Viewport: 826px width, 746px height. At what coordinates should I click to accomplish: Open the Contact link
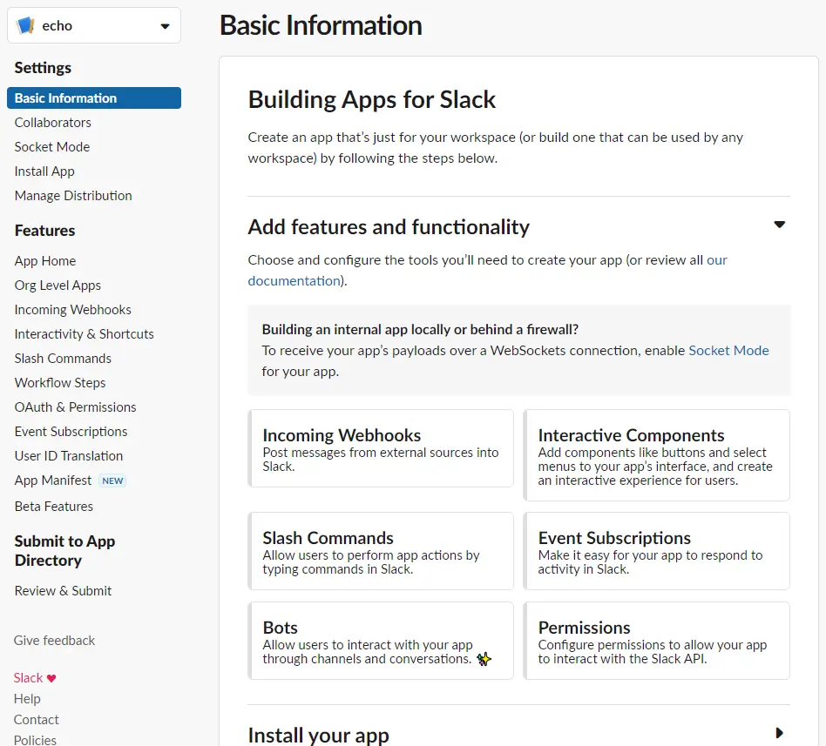click(x=37, y=720)
